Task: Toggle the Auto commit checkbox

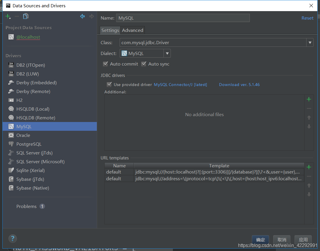Action: [105, 64]
